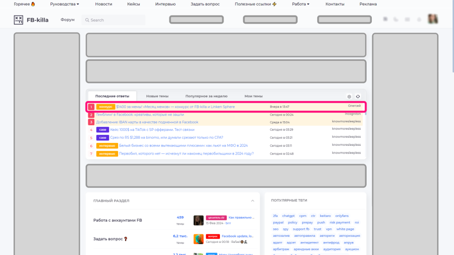Select the арбитраж tag
The height and width of the screenshot is (255, 454).
point(281,249)
